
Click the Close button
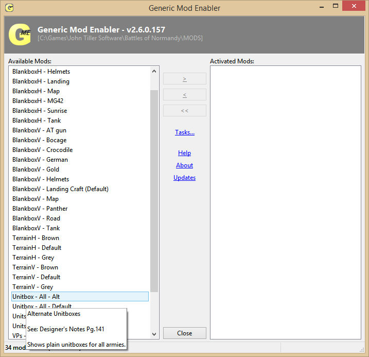pos(184,333)
